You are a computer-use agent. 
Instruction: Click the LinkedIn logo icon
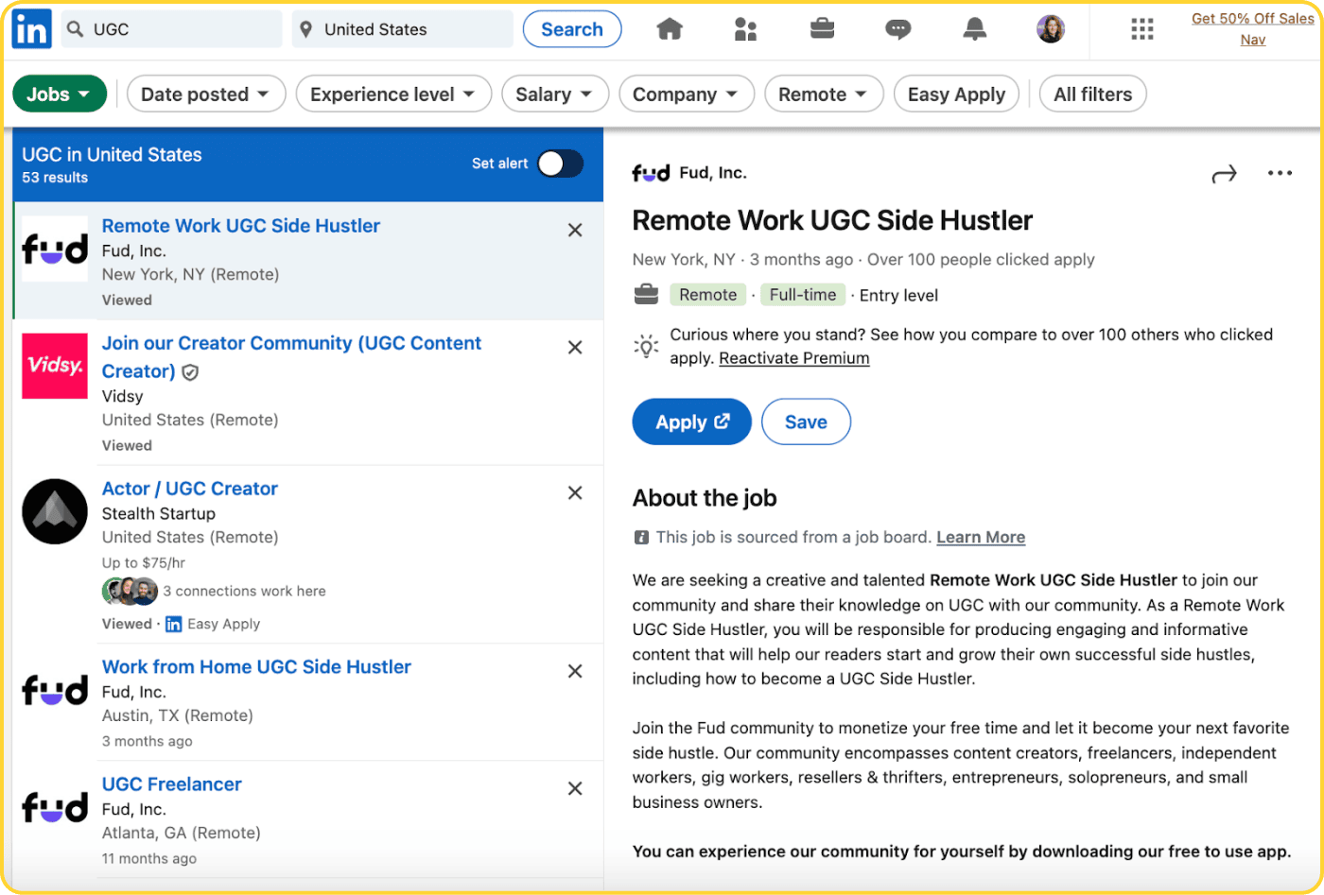click(x=31, y=29)
